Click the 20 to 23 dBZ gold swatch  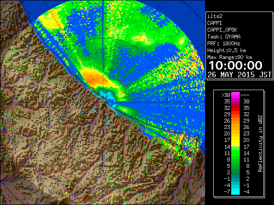click(235, 134)
